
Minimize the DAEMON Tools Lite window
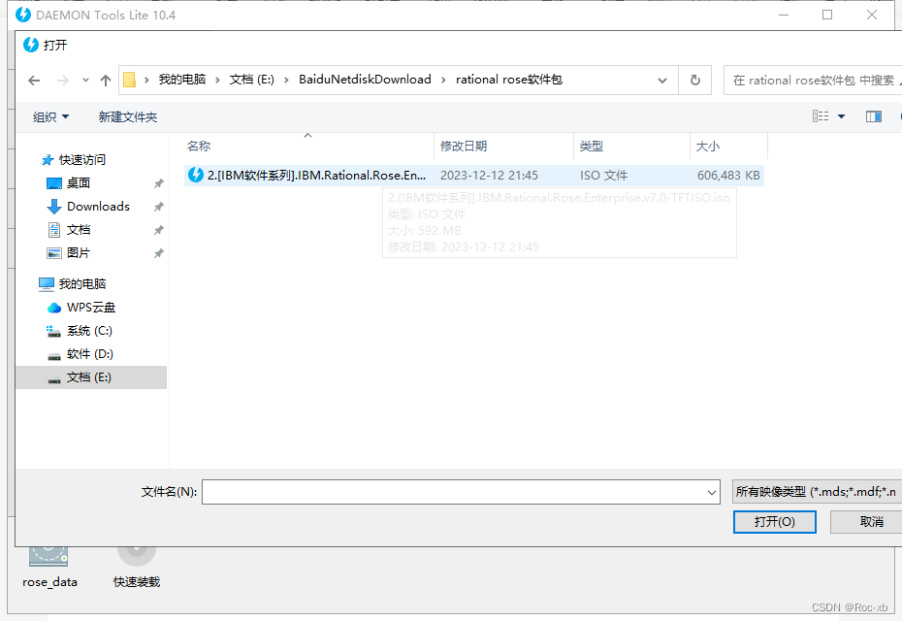[x=784, y=15]
